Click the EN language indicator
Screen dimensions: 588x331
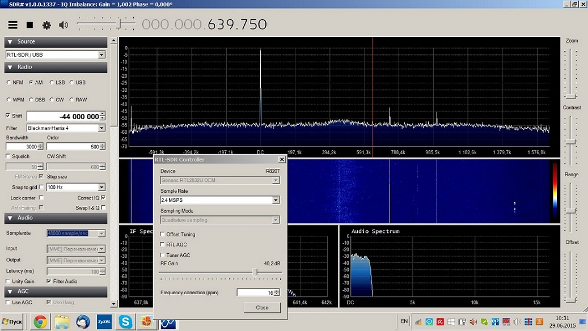point(404,321)
